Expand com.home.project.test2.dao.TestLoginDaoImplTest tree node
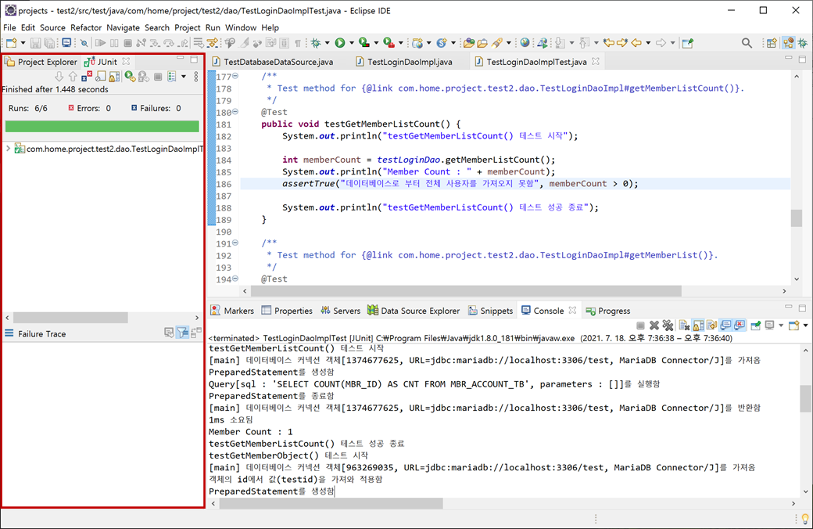 tap(9, 149)
